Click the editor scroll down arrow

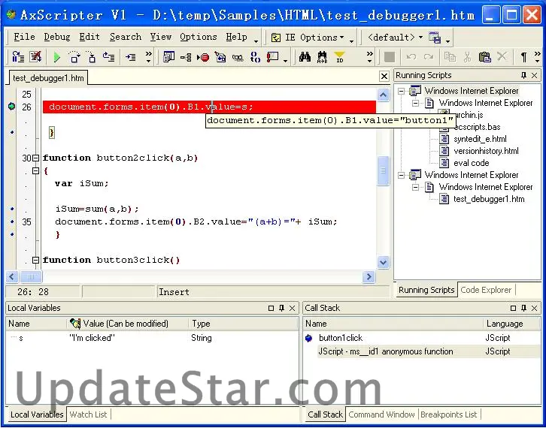(383, 262)
